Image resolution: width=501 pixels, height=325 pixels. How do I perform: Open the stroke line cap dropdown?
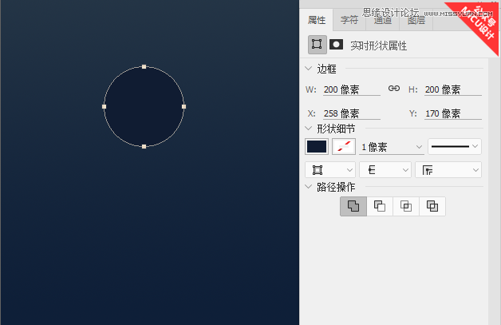click(385, 170)
